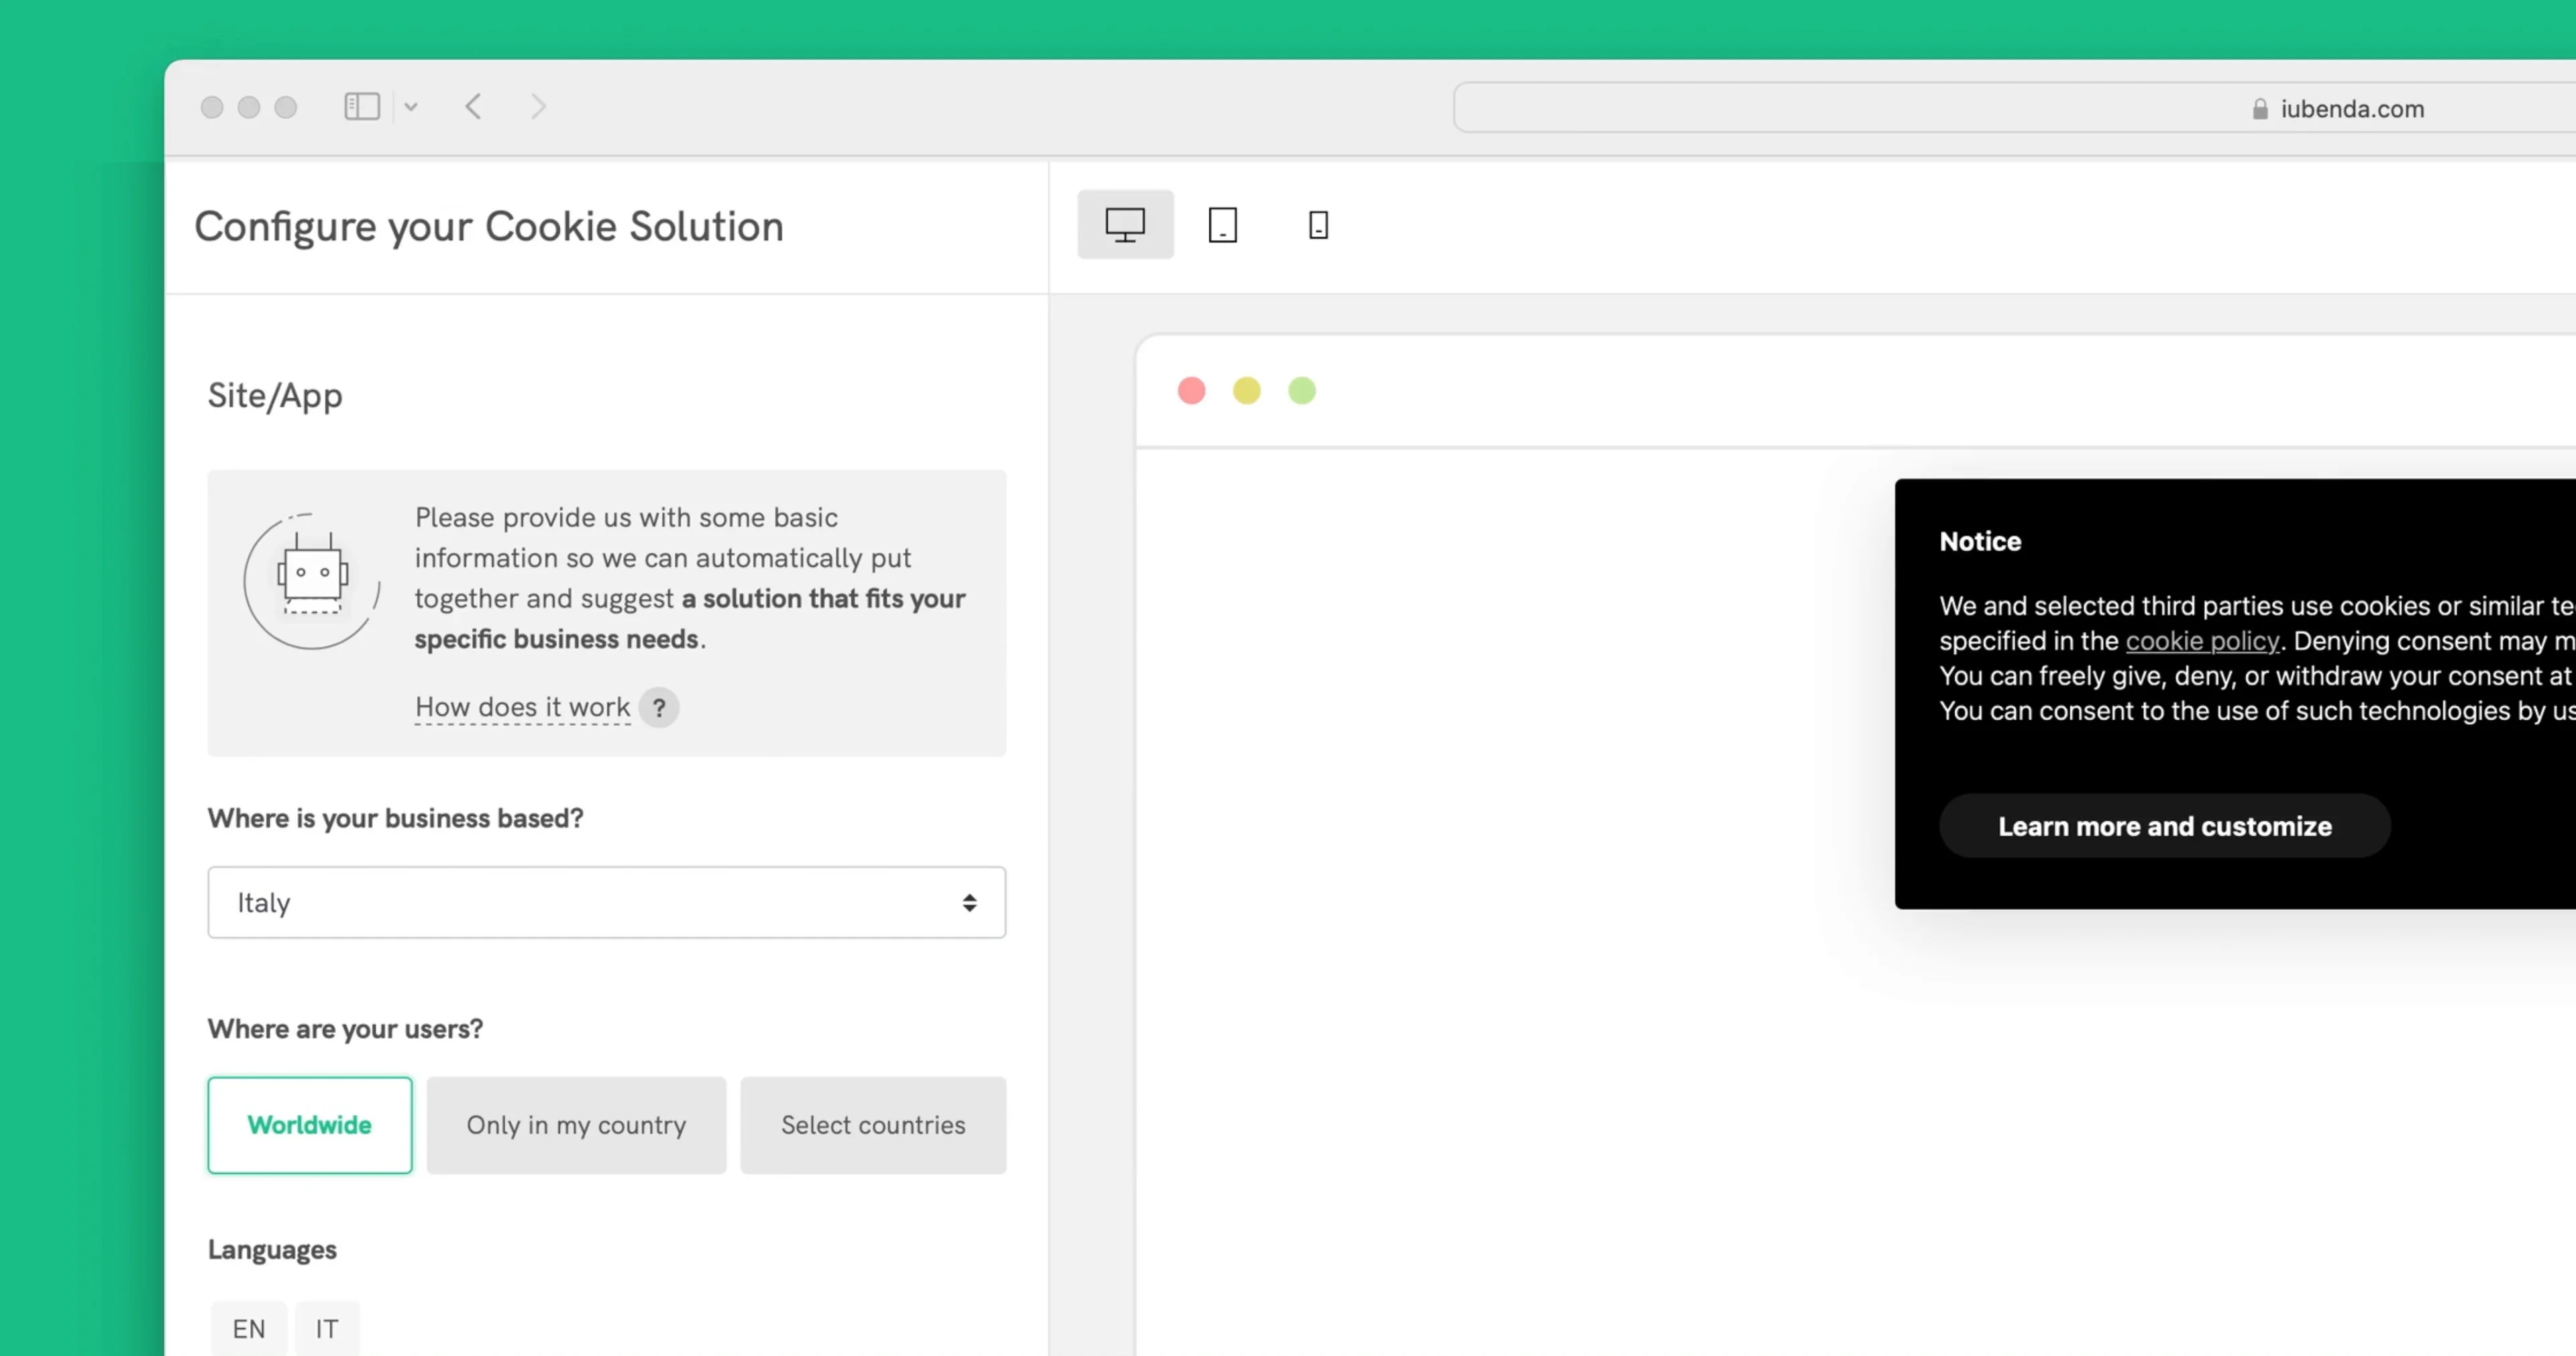This screenshot has width=2576, height=1356.
Task: Click the Italy dropdown arrows
Action: click(969, 903)
